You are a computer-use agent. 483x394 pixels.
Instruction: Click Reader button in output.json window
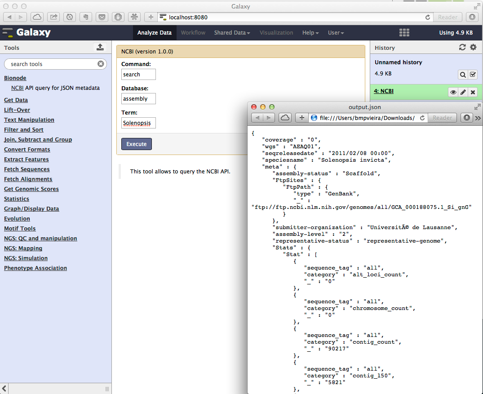click(x=442, y=118)
